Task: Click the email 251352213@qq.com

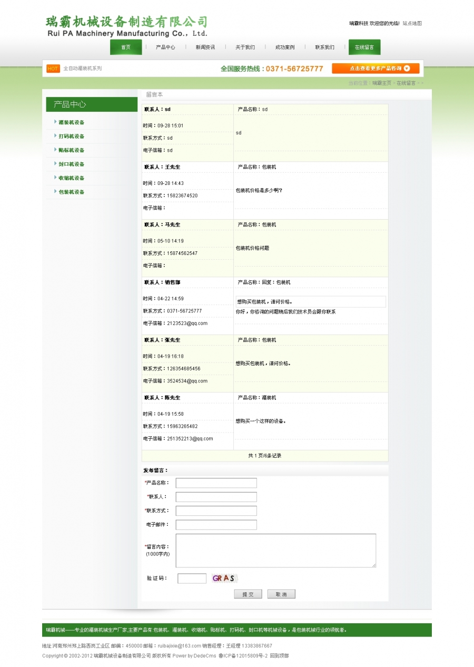Action: pos(190,438)
